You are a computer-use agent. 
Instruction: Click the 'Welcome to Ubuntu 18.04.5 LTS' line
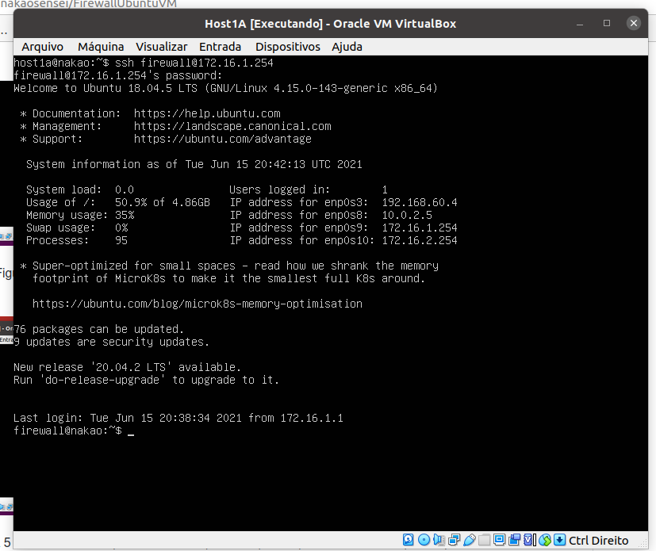[225, 88]
